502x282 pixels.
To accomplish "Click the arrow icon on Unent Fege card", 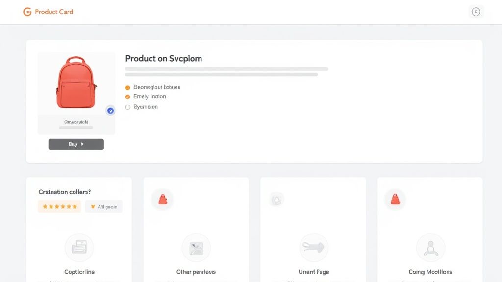I will point(313,247).
